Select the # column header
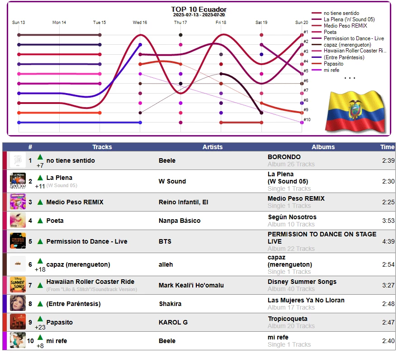This screenshot has width=398, height=353. [30, 147]
